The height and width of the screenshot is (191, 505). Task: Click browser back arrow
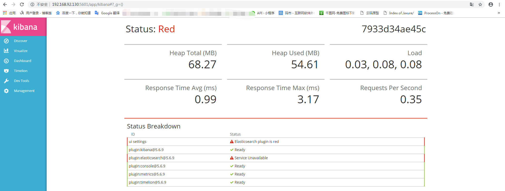tap(5, 4)
